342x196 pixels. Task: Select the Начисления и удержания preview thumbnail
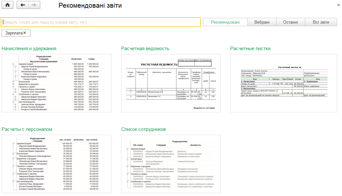[57, 83]
